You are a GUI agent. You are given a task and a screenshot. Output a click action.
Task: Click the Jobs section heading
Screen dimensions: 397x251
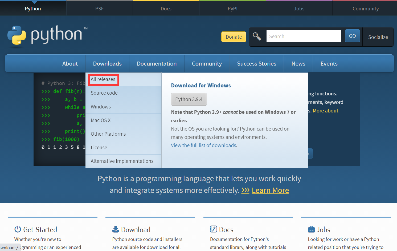pyautogui.click(x=324, y=229)
